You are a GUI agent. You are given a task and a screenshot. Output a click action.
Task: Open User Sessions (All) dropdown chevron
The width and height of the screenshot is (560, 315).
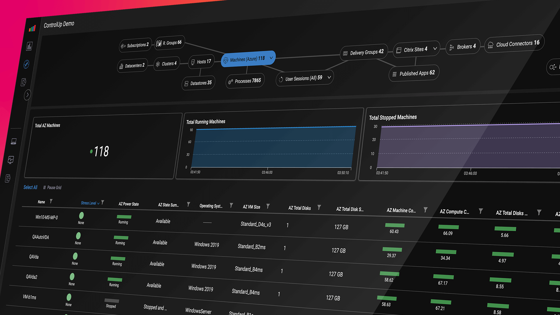pyautogui.click(x=329, y=77)
